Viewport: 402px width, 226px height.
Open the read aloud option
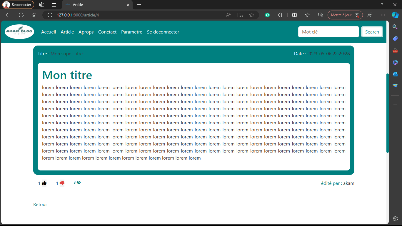(x=228, y=15)
